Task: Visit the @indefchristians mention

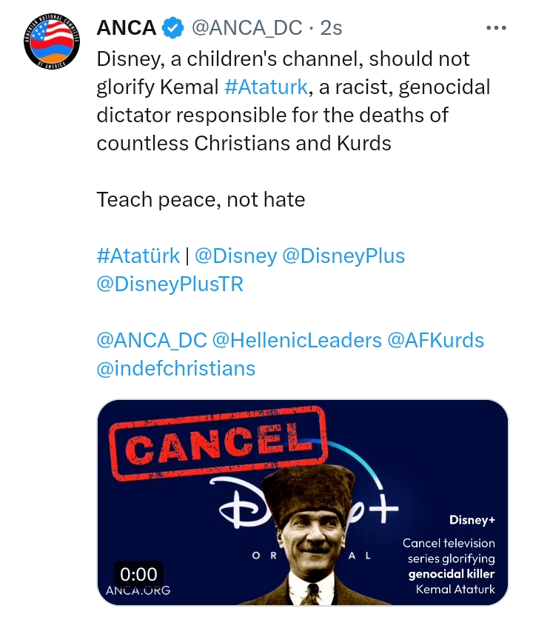Action: coord(176,368)
